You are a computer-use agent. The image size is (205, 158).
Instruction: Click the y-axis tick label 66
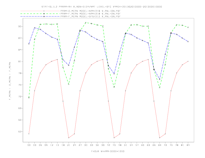tap(20, 120)
